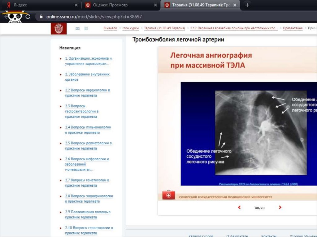Open 2.7 Вопросы гематологии section
This screenshot has width=317, height=237.
pyautogui.click(x=87, y=183)
